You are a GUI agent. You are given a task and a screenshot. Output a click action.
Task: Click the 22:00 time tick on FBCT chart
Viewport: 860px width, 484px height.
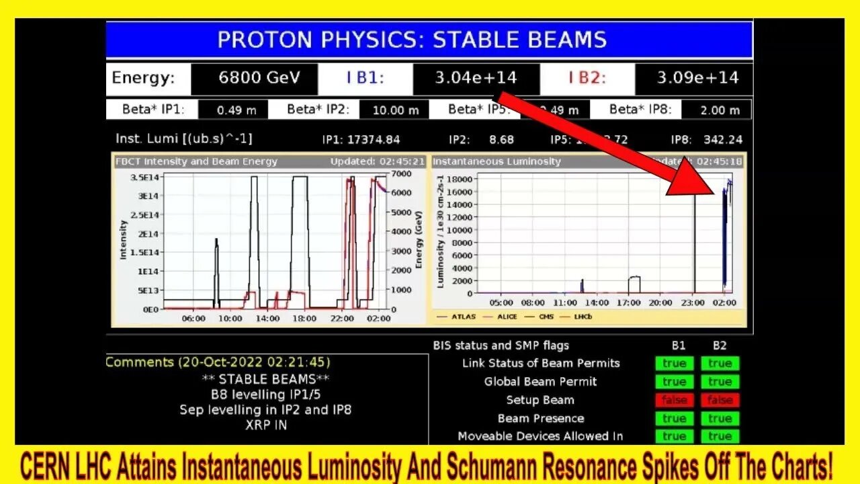(x=343, y=319)
